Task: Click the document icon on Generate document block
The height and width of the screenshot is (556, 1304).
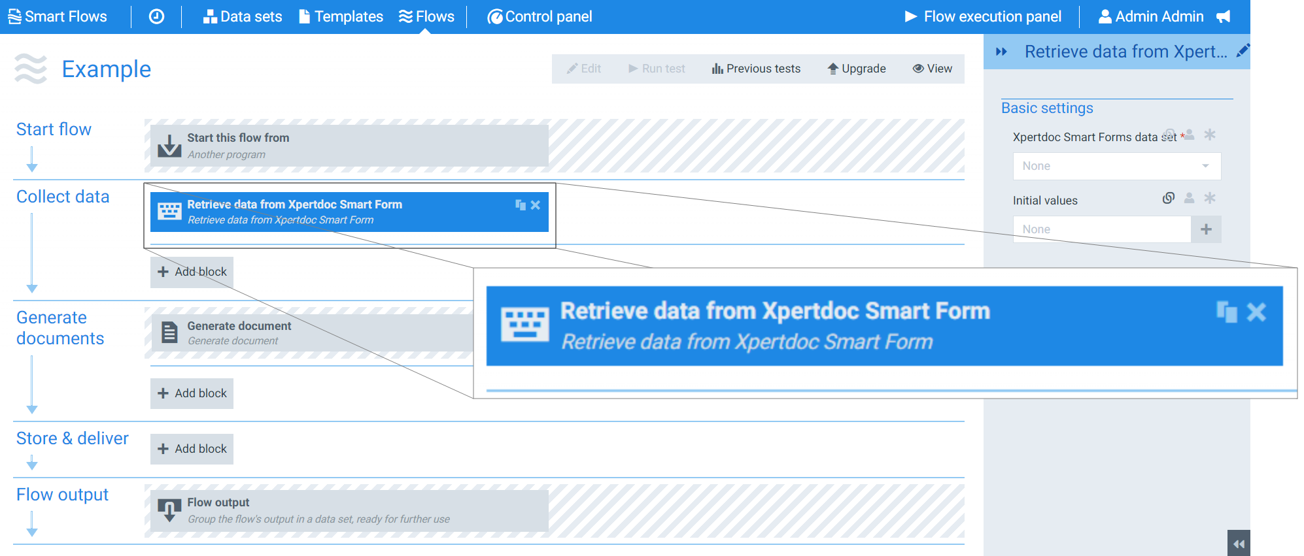Action: click(169, 333)
